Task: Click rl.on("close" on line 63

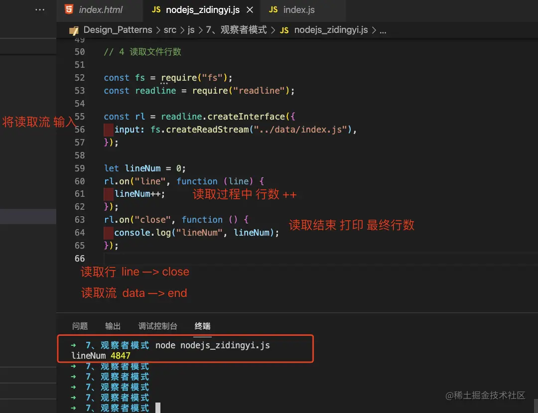Action: (x=137, y=220)
